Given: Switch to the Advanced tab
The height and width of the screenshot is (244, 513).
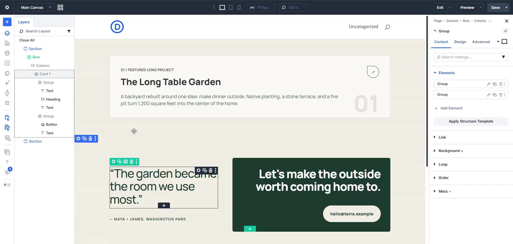Looking at the screenshot, I should pos(481,42).
